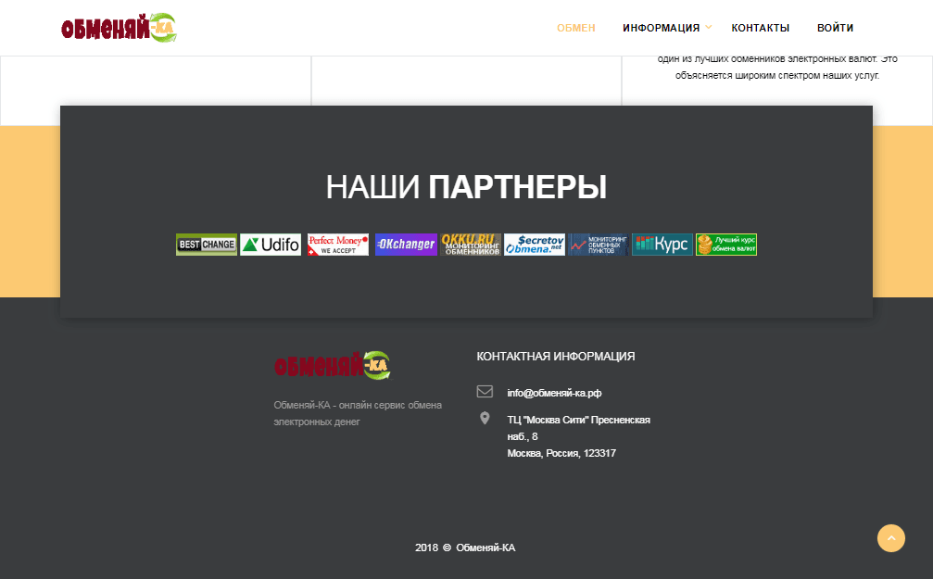
Task: Open the ОБМЕН menu item
Action: (575, 28)
